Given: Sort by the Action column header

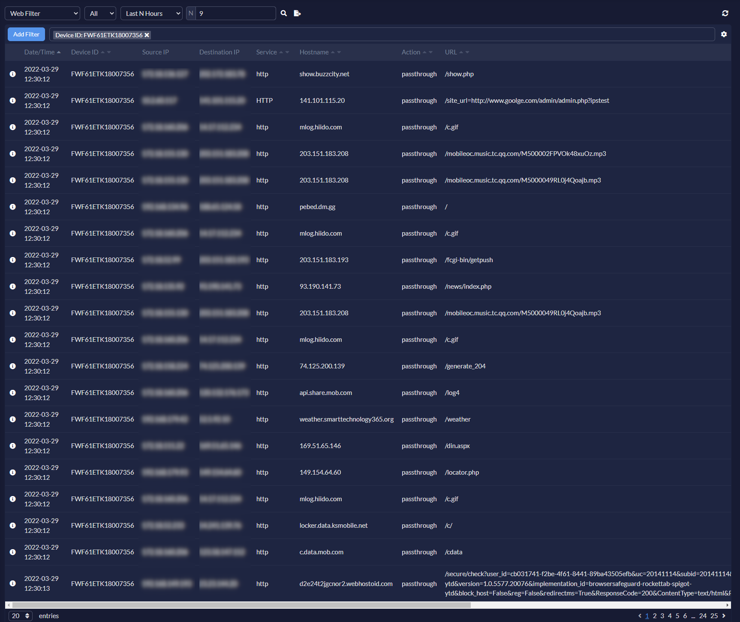Looking at the screenshot, I should [412, 52].
